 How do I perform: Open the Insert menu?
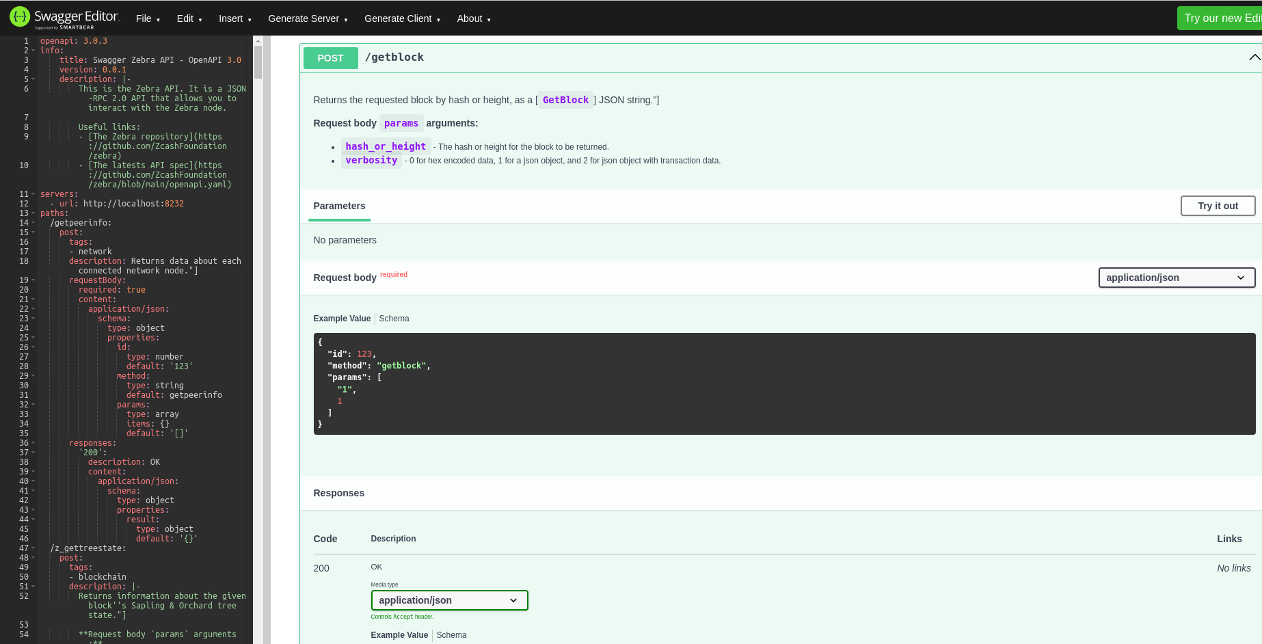click(x=234, y=18)
